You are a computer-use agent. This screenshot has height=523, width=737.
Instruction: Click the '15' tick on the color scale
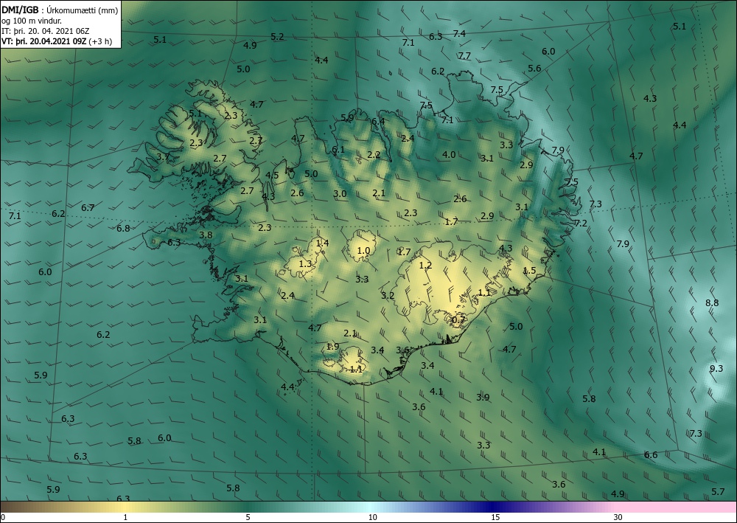(x=495, y=517)
